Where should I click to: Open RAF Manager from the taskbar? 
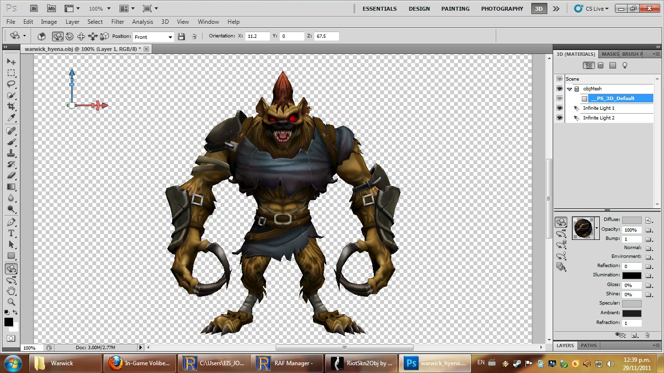point(287,363)
